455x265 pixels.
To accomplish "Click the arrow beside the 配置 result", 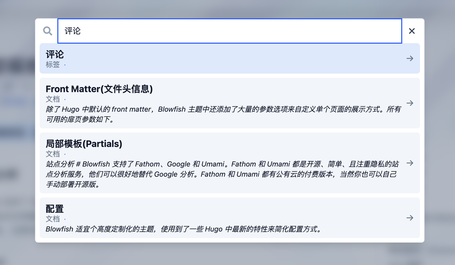I will pyautogui.click(x=410, y=218).
